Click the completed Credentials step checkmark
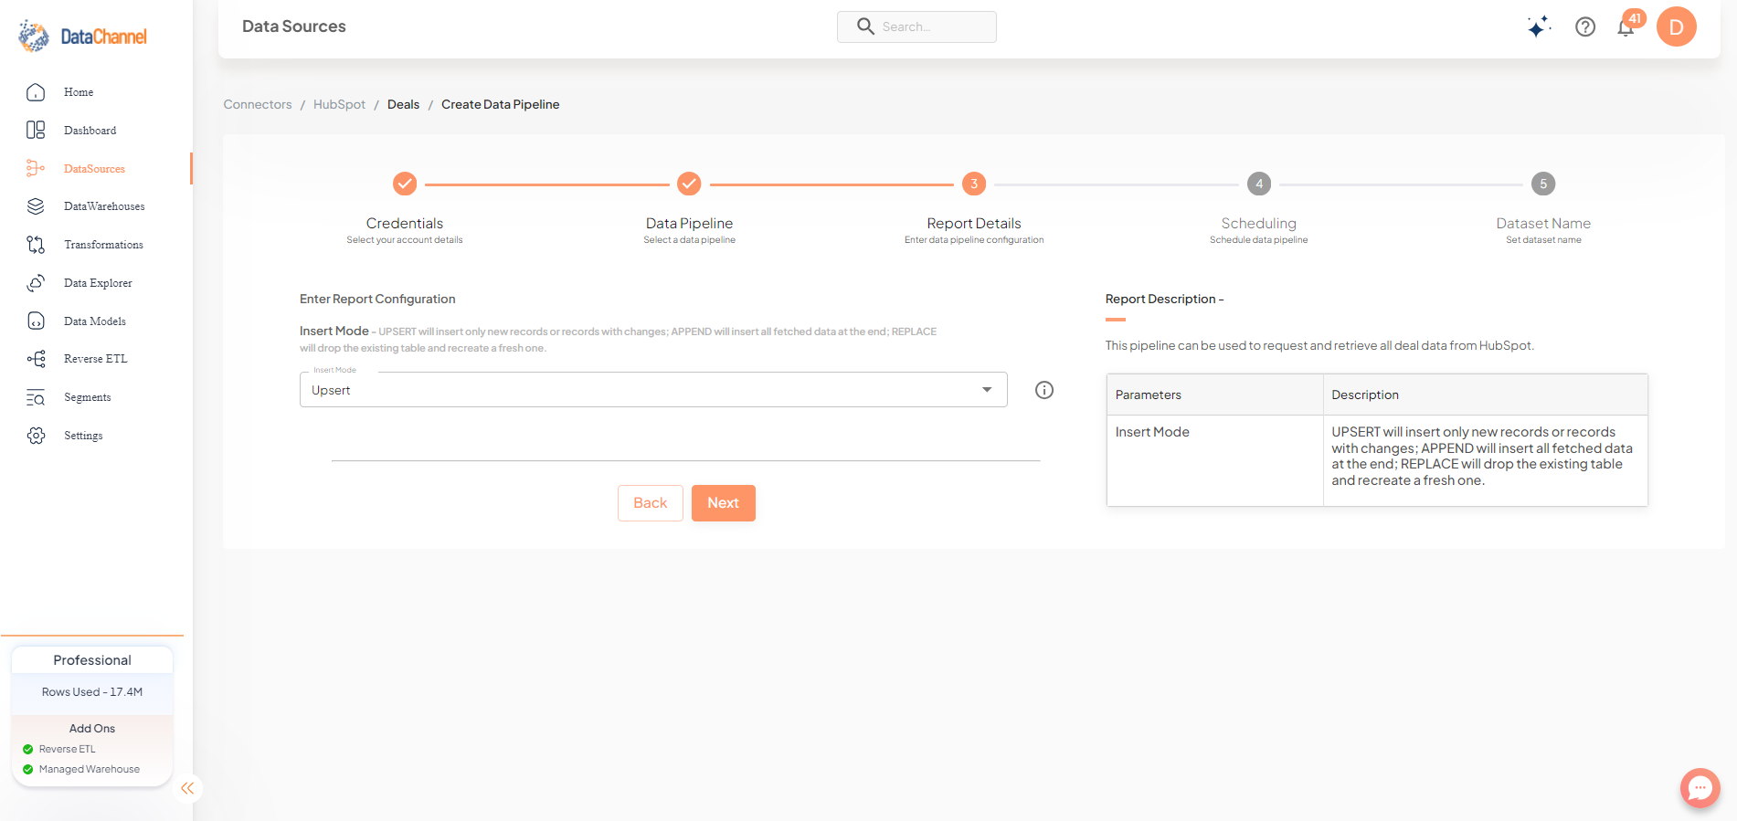This screenshot has width=1737, height=821. [x=405, y=184]
